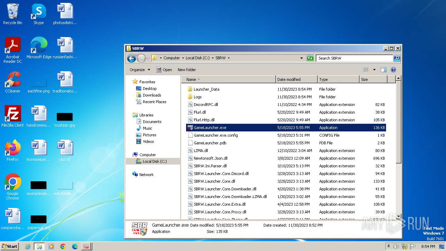
Task: Expand the view options dropdown arrow
Action: (374, 70)
